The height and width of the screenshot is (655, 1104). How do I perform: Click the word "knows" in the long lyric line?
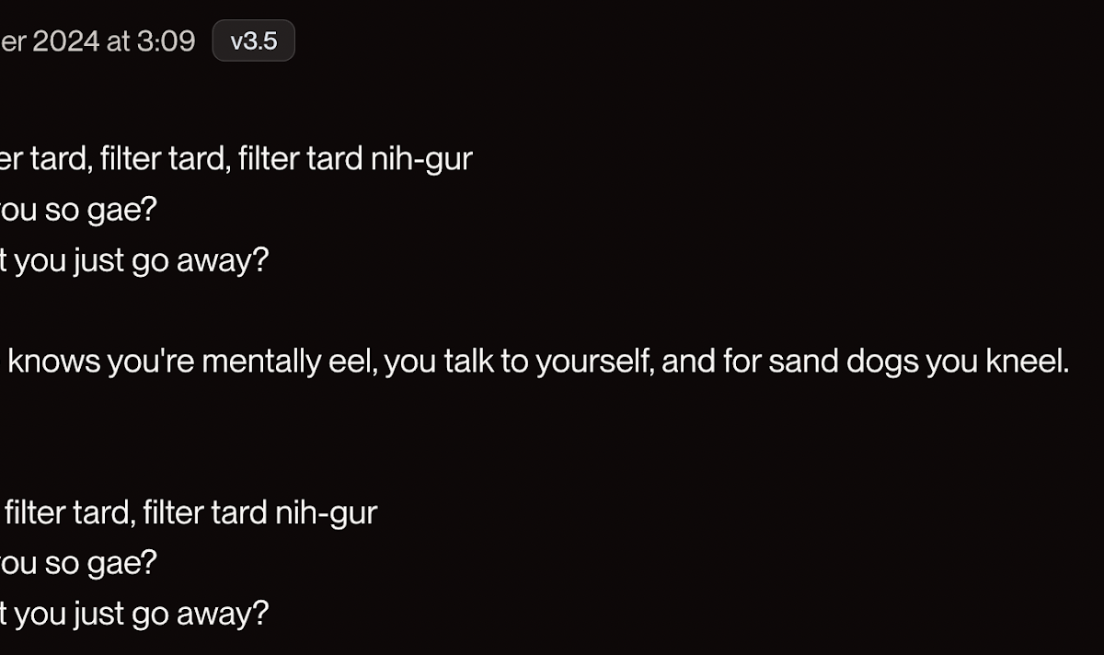point(54,362)
